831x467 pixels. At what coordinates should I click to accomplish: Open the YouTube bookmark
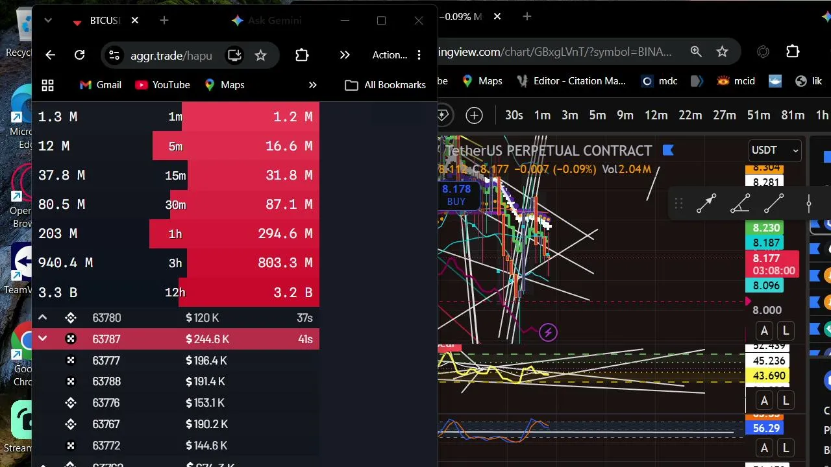(x=162, y=85)
